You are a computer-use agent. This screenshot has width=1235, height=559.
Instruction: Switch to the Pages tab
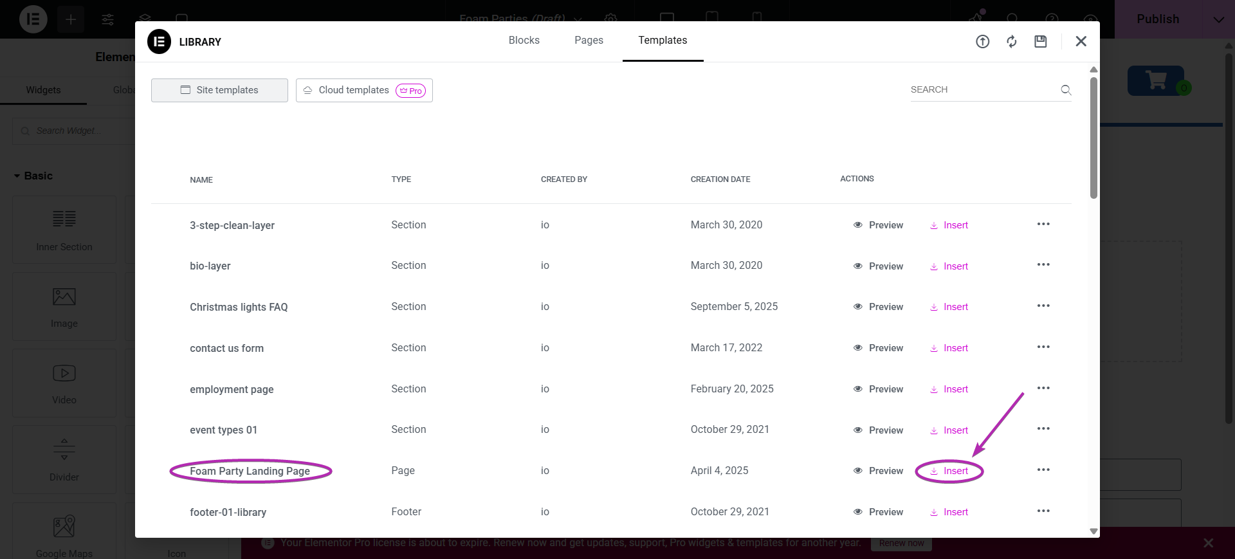pos(589,41)
